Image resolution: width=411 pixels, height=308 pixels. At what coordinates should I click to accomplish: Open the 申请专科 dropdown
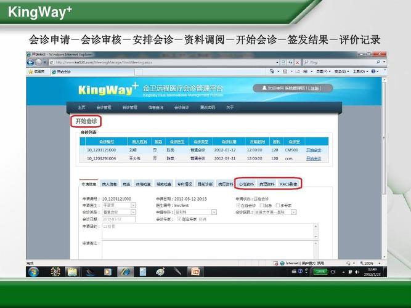tap(214, 213)
